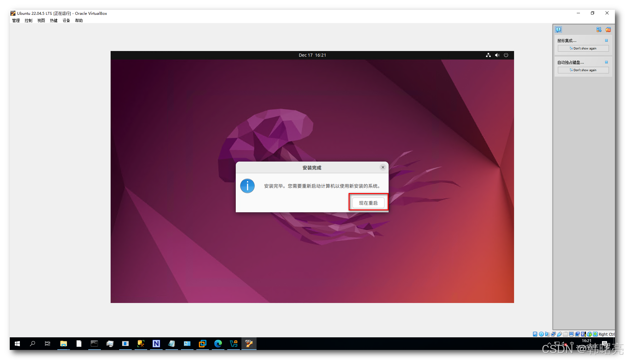The image size is (625, 360).
Task: Open the 控制 menu
Action: [28, 20]
